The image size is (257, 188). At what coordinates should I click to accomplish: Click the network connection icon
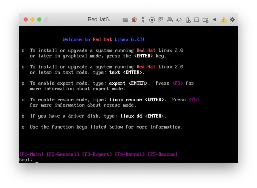point(161,20)
